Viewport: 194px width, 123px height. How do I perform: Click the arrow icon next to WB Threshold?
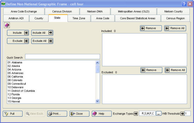pyautogui.click(x=182, y=113)
